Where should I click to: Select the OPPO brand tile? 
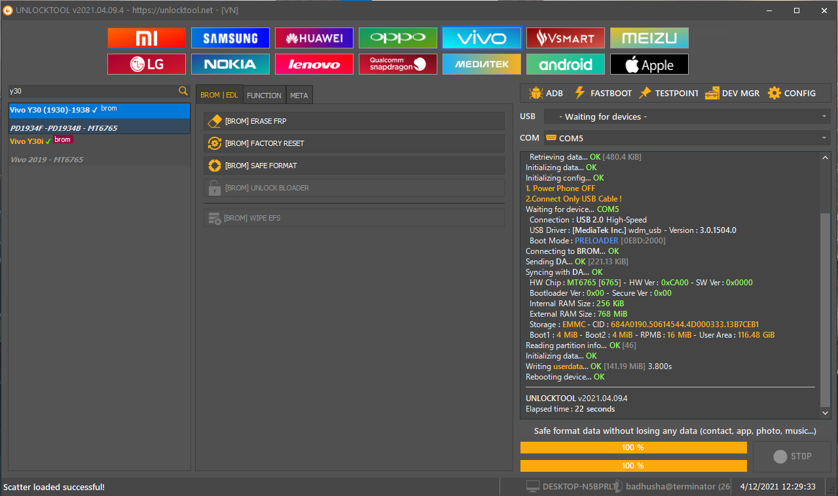[x=398, y=38]
